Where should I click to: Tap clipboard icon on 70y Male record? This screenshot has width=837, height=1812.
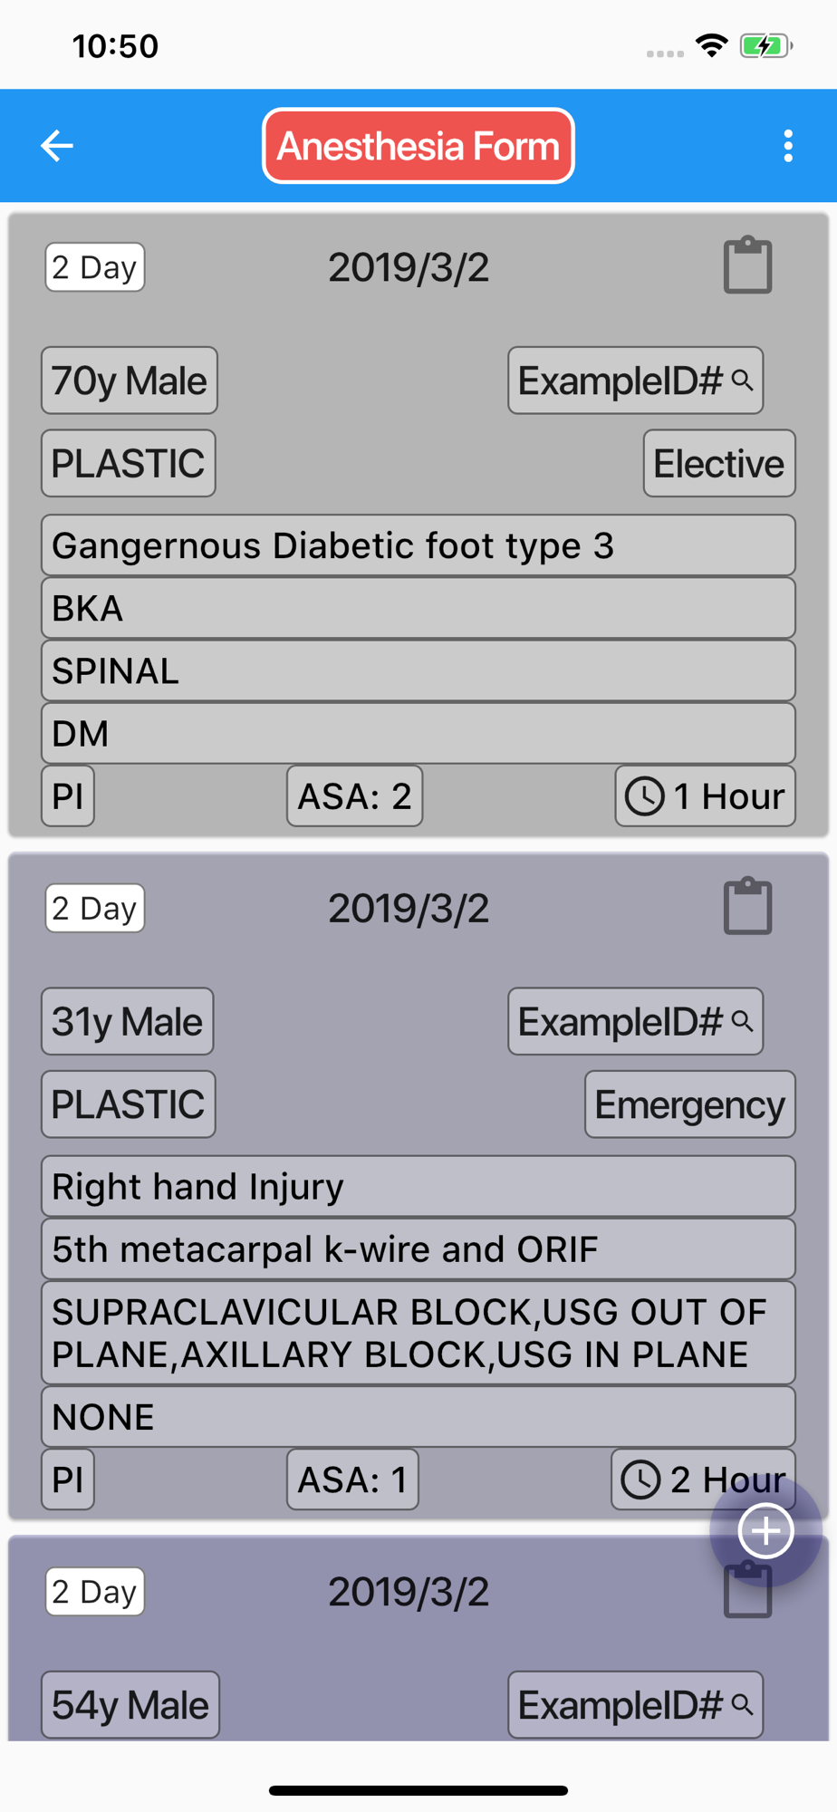point(747,265)
